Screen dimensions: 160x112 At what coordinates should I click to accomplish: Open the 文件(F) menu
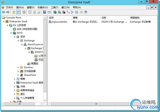[9, 7]
